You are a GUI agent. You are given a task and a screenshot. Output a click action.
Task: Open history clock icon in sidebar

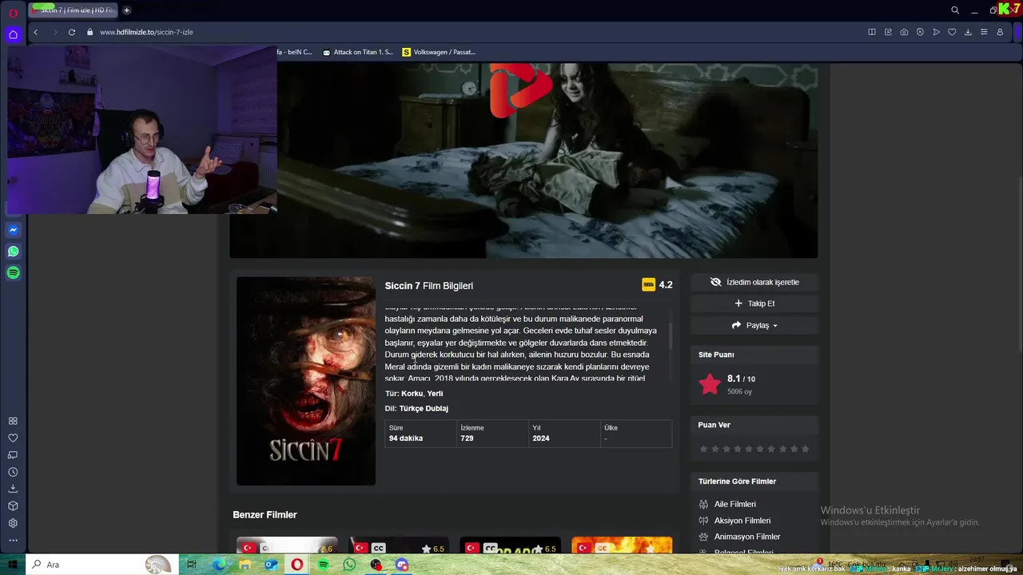(13, 472)
